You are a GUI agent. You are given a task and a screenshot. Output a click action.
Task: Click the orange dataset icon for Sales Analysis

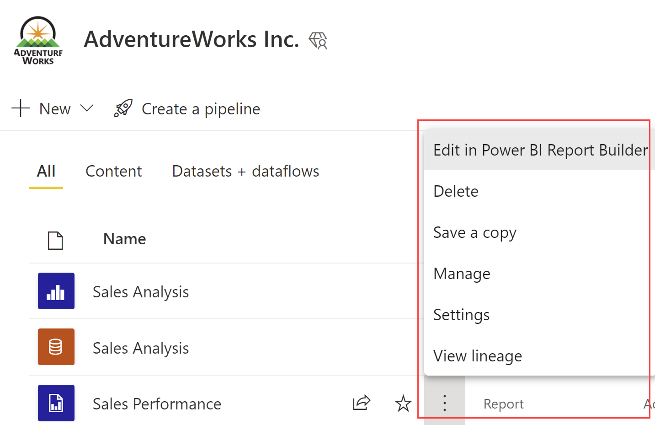click(x=56, y=347)
